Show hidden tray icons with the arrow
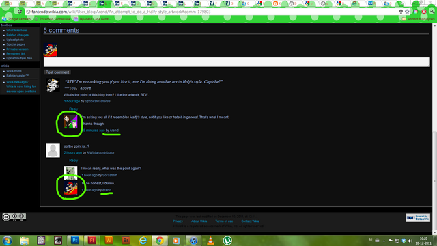Screen dimensions: 437x246 tap(384, 241)
